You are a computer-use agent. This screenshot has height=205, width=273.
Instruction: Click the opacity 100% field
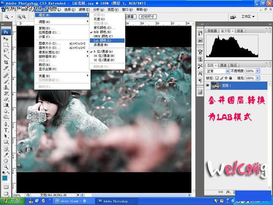(250, 71)
